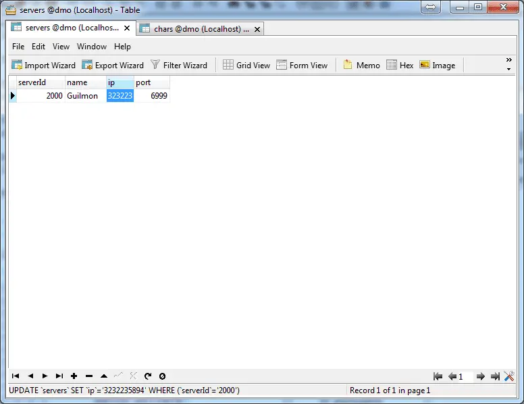The width and height of the screenshot is (524, 404).
Task: Select the Guilmon name cell
Action: click(x=86, y=96)
